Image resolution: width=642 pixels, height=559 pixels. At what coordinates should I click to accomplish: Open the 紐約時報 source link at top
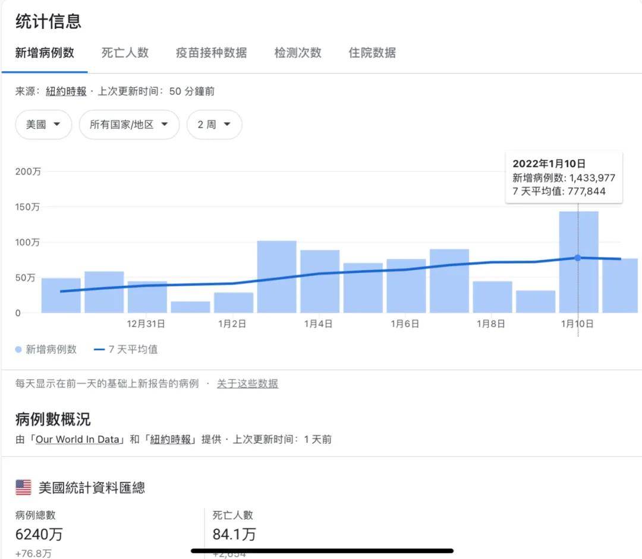point(66,91)
